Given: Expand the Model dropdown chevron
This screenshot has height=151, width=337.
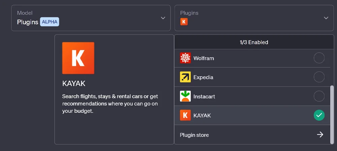Looking at the screenshot, I should pyautogui.click(x=163, y=18).
